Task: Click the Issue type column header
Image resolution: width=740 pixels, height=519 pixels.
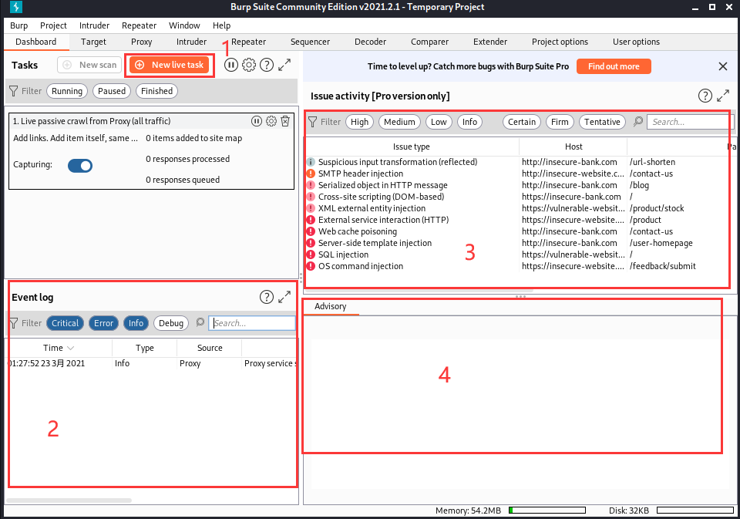Action: (412, 147)
